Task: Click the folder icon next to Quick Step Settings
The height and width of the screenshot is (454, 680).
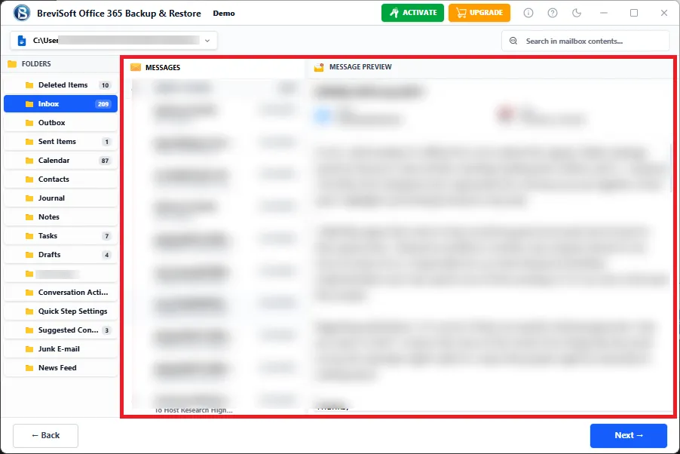Action: 29,311
